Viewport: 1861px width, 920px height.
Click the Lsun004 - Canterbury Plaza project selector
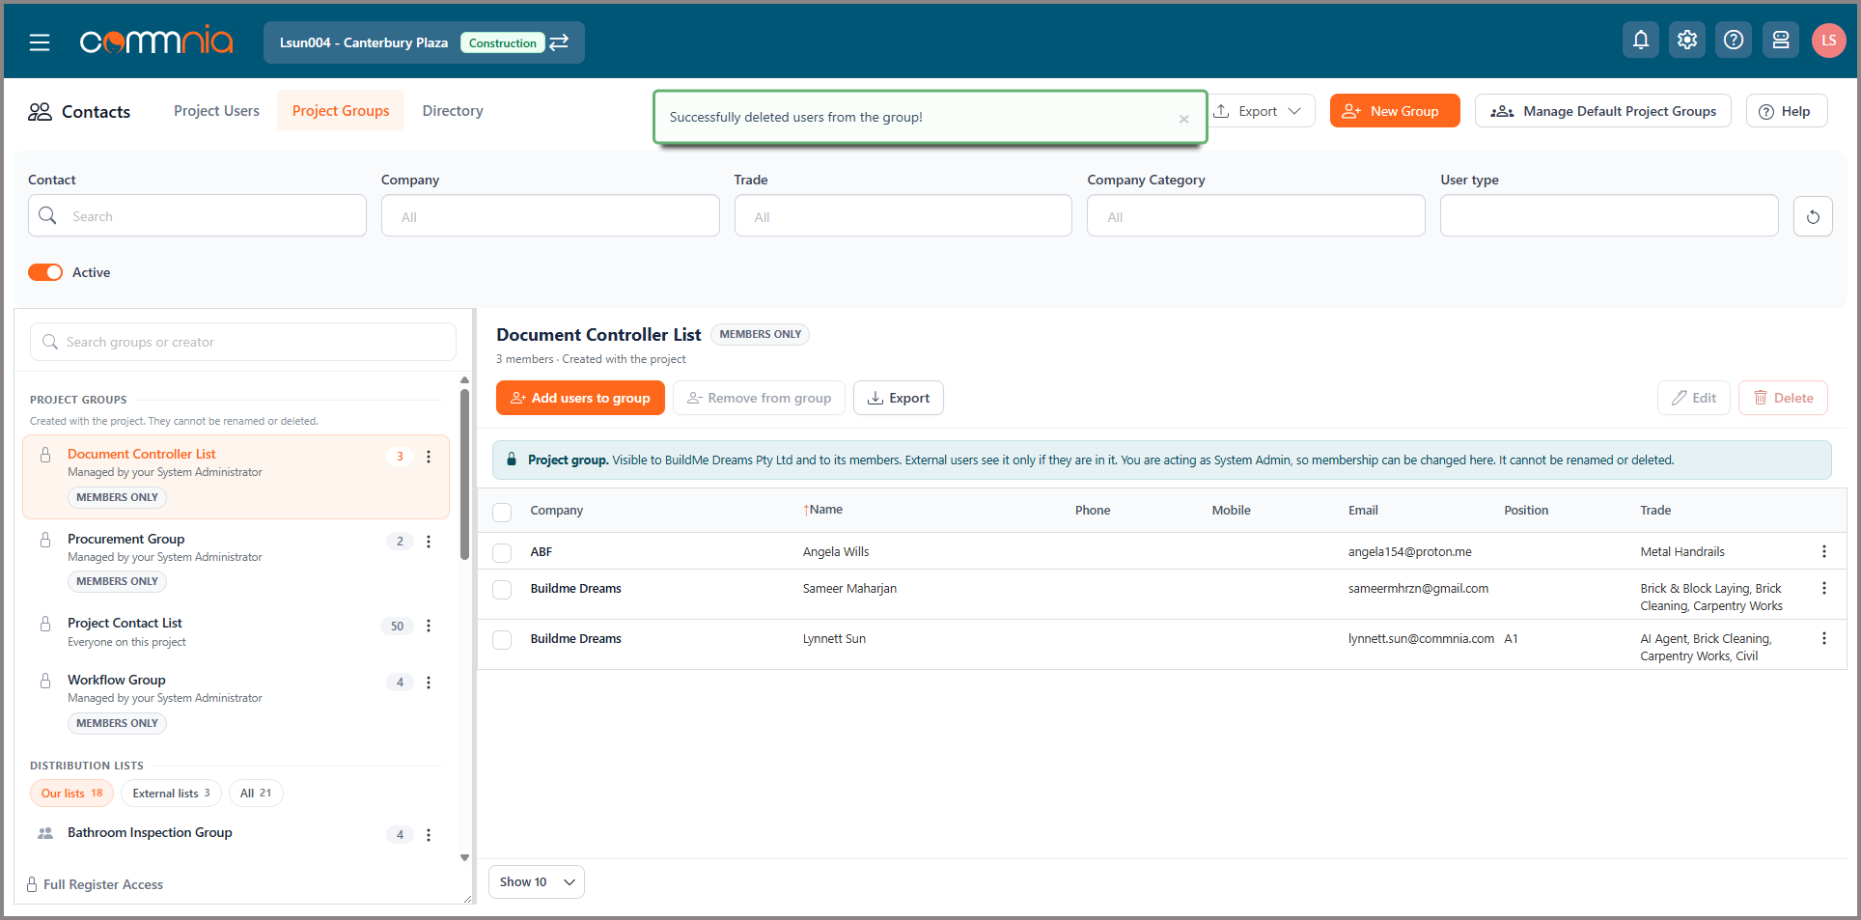424,42
